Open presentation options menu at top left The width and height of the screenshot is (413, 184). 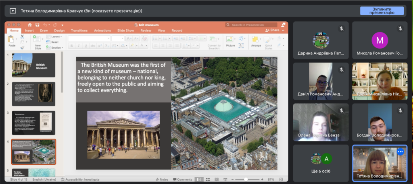(13, 11)
